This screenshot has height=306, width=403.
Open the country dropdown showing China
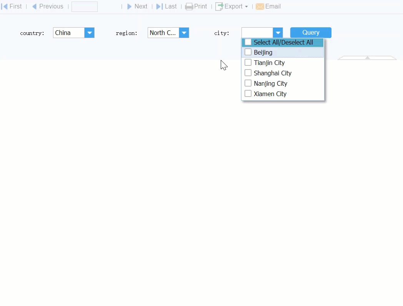coord(90,33)
